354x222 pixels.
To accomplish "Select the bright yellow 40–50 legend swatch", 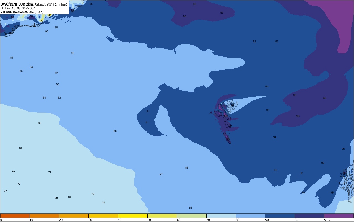I will [x=133, y=216].
